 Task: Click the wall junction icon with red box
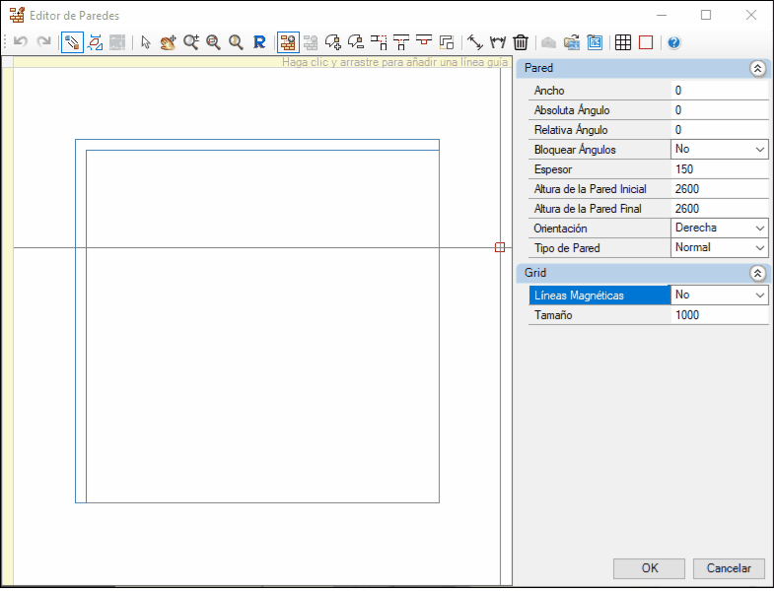tap(424, 40)
